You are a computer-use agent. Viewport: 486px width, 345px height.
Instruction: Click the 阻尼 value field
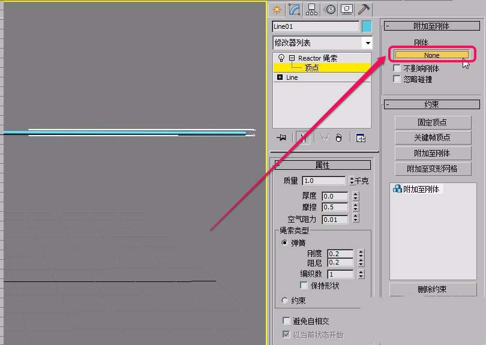point(340,262)
